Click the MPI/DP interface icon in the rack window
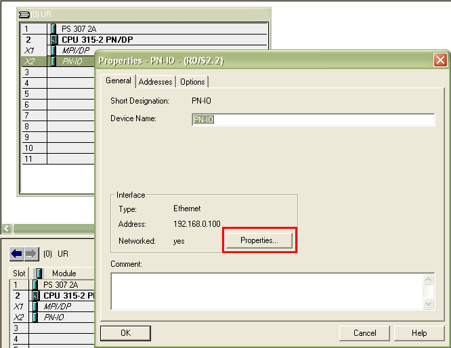Screen dimensions: 451x348 click(x=53, y=51)
